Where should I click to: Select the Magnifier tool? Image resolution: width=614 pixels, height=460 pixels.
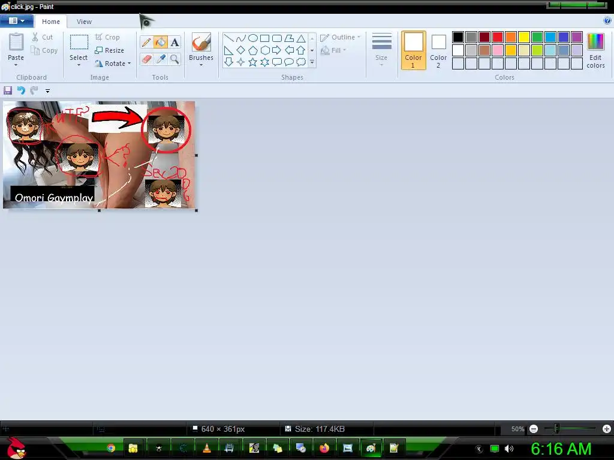point(174,59)
